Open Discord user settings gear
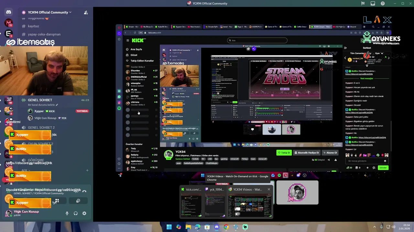414x232 pixels. point(84,213)
